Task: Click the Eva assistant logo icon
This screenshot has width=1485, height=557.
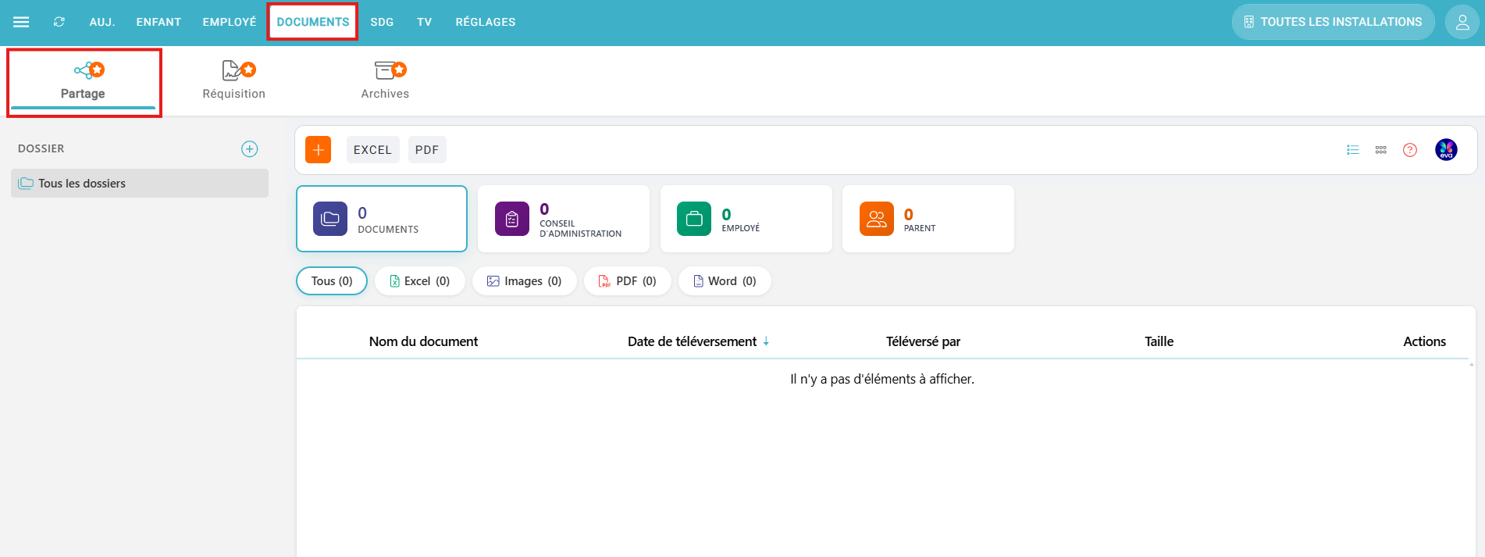Action: [1445, 149]
